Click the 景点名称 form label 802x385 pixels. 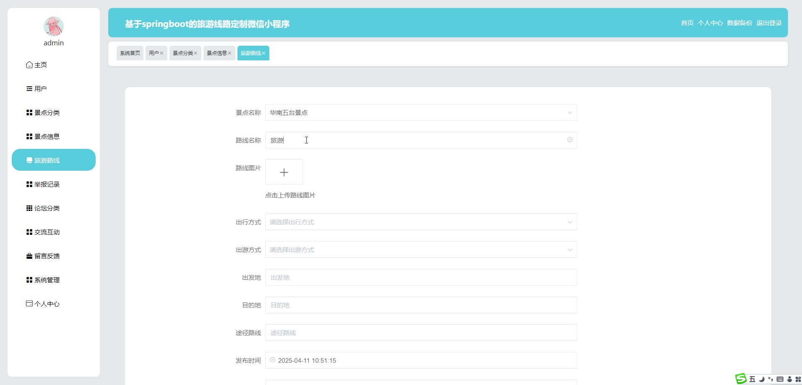pyautogui.click(x=248, y=112)
